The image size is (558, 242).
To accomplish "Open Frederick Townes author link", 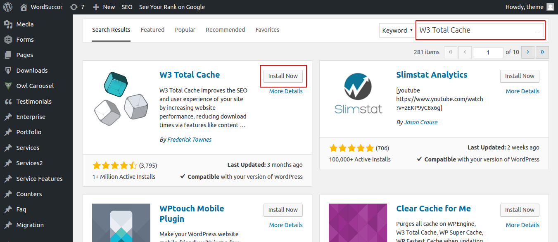I will [189, 140].
